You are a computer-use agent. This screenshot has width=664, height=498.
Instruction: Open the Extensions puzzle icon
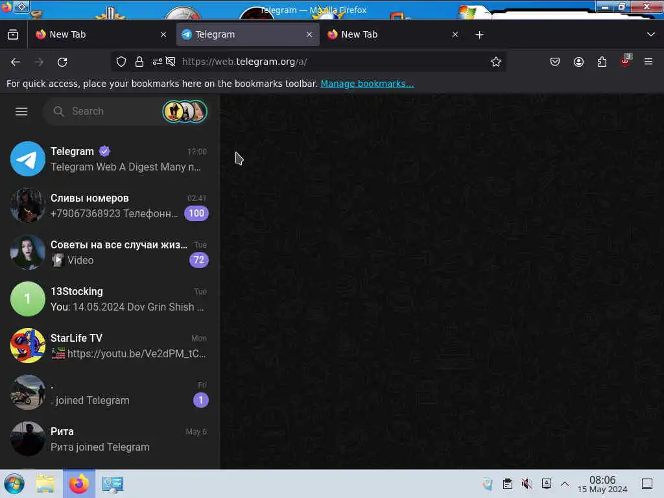[602, 62]
